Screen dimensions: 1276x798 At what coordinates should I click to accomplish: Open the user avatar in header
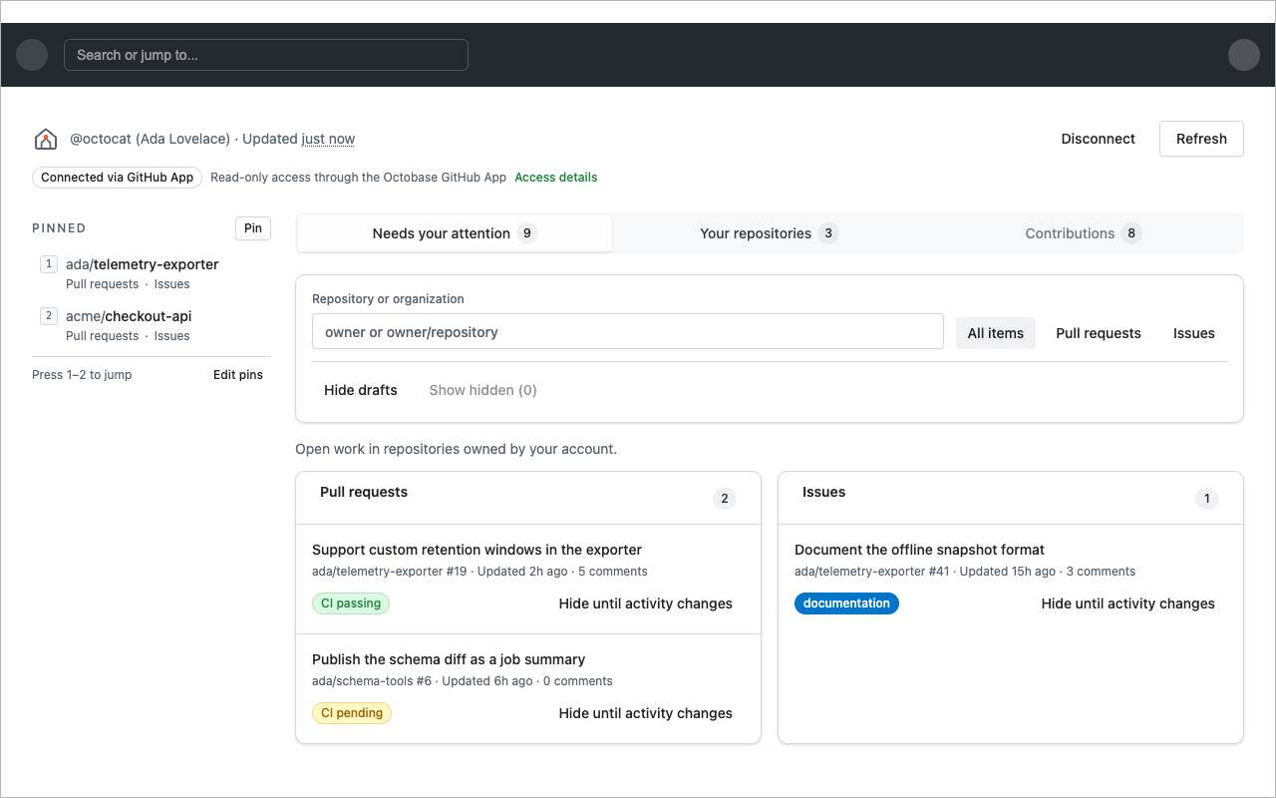(x=1244, y=55)
